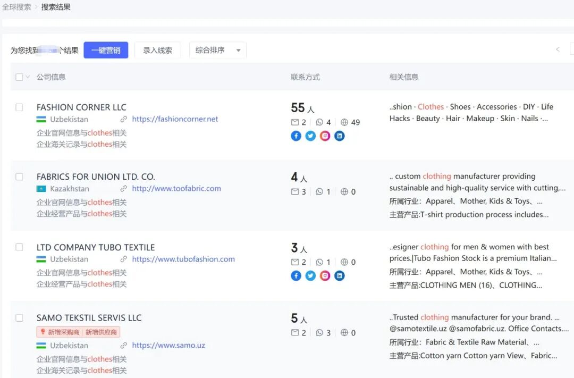Click globe icon in SAMO TEKSTIL SERVIS row
Image resolution: width=574 pixels, height=378 pixels.
pos(344,333)
